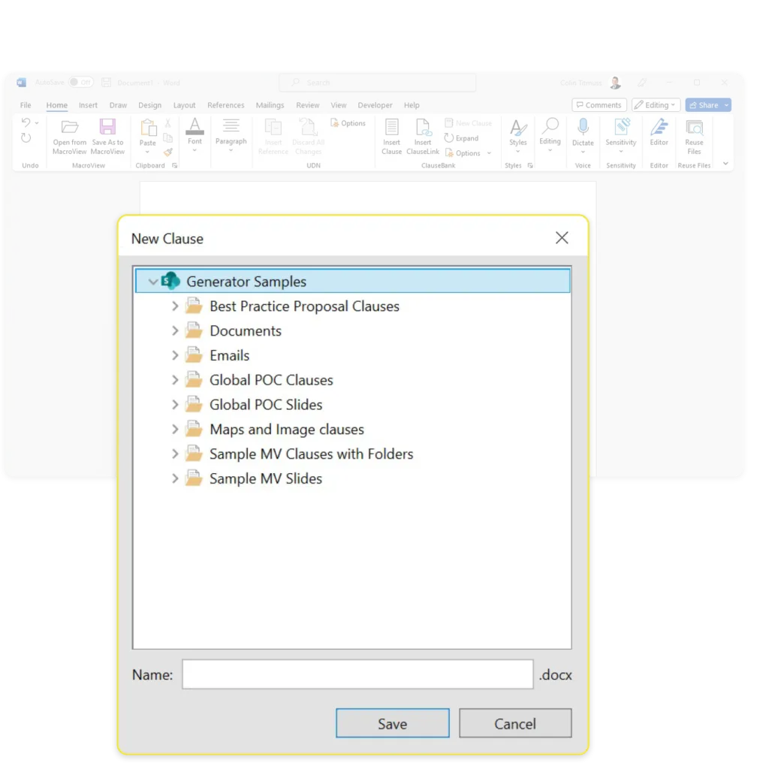
Task: Expand the Documents folder chevron
Action: 175,331
